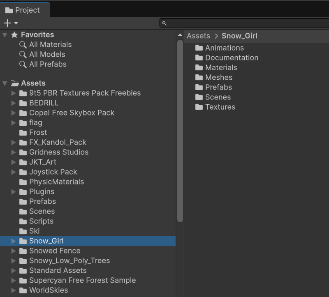The image size is (329, 297).
Task: Click the plus create asset button
Action: coord(7,23)
